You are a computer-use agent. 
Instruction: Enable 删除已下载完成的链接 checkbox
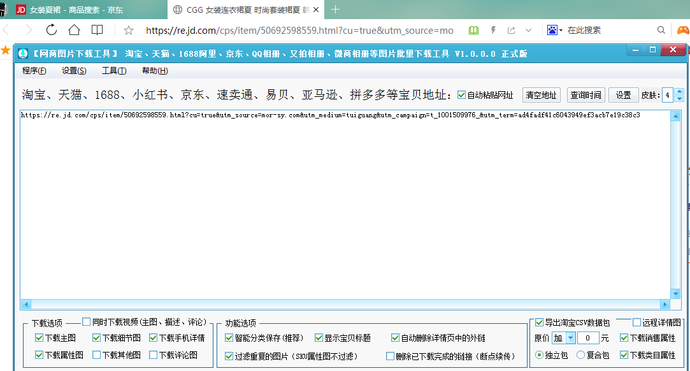pyautogui.click(x=390, y=356)
